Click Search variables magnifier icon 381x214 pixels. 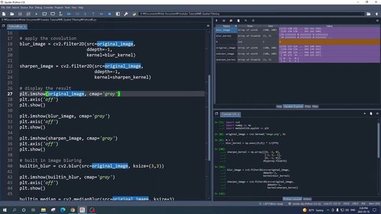point(246,21)
